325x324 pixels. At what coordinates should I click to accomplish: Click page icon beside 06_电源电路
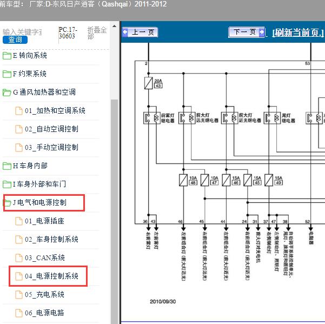(x=19, y=313)
